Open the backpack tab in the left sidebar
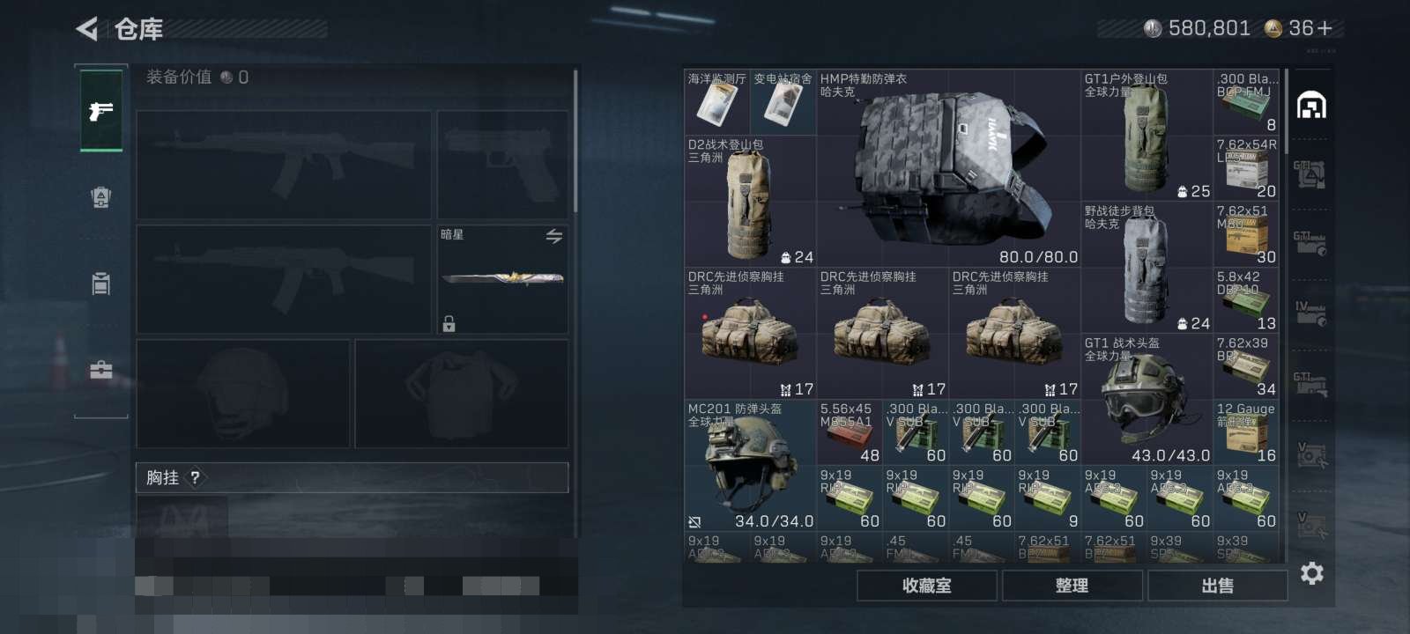 pos(101,196)
